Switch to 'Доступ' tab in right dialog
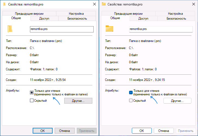The image size is (198, 136). coord(144,19)
